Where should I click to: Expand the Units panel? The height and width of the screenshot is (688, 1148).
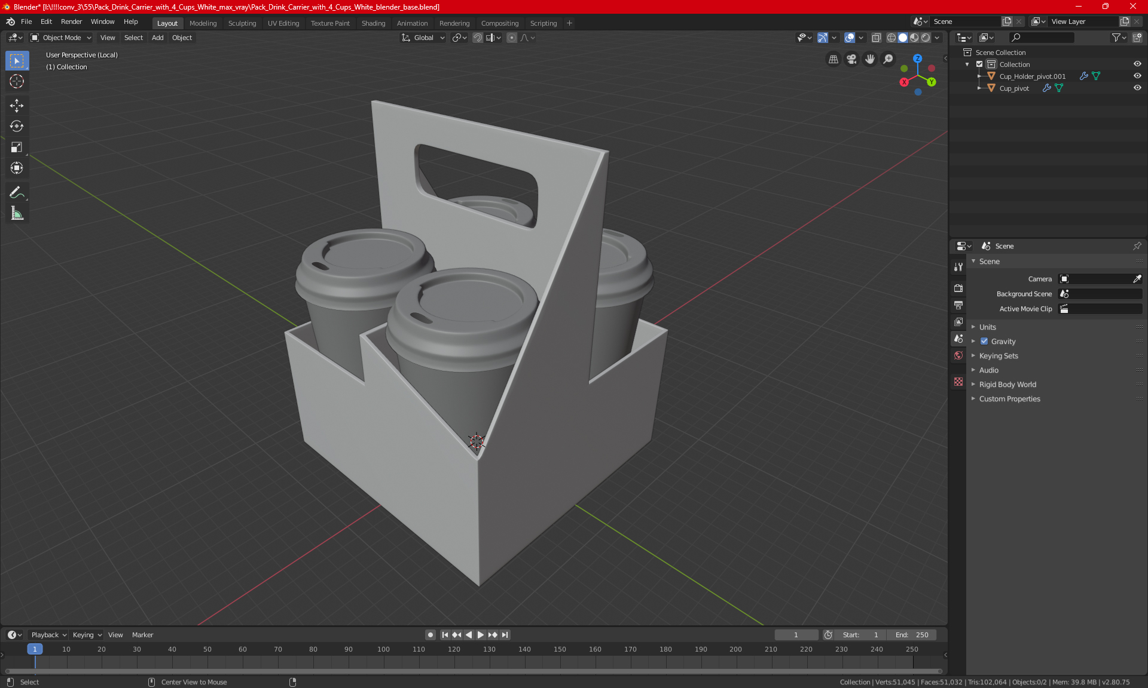pos(988,327)
